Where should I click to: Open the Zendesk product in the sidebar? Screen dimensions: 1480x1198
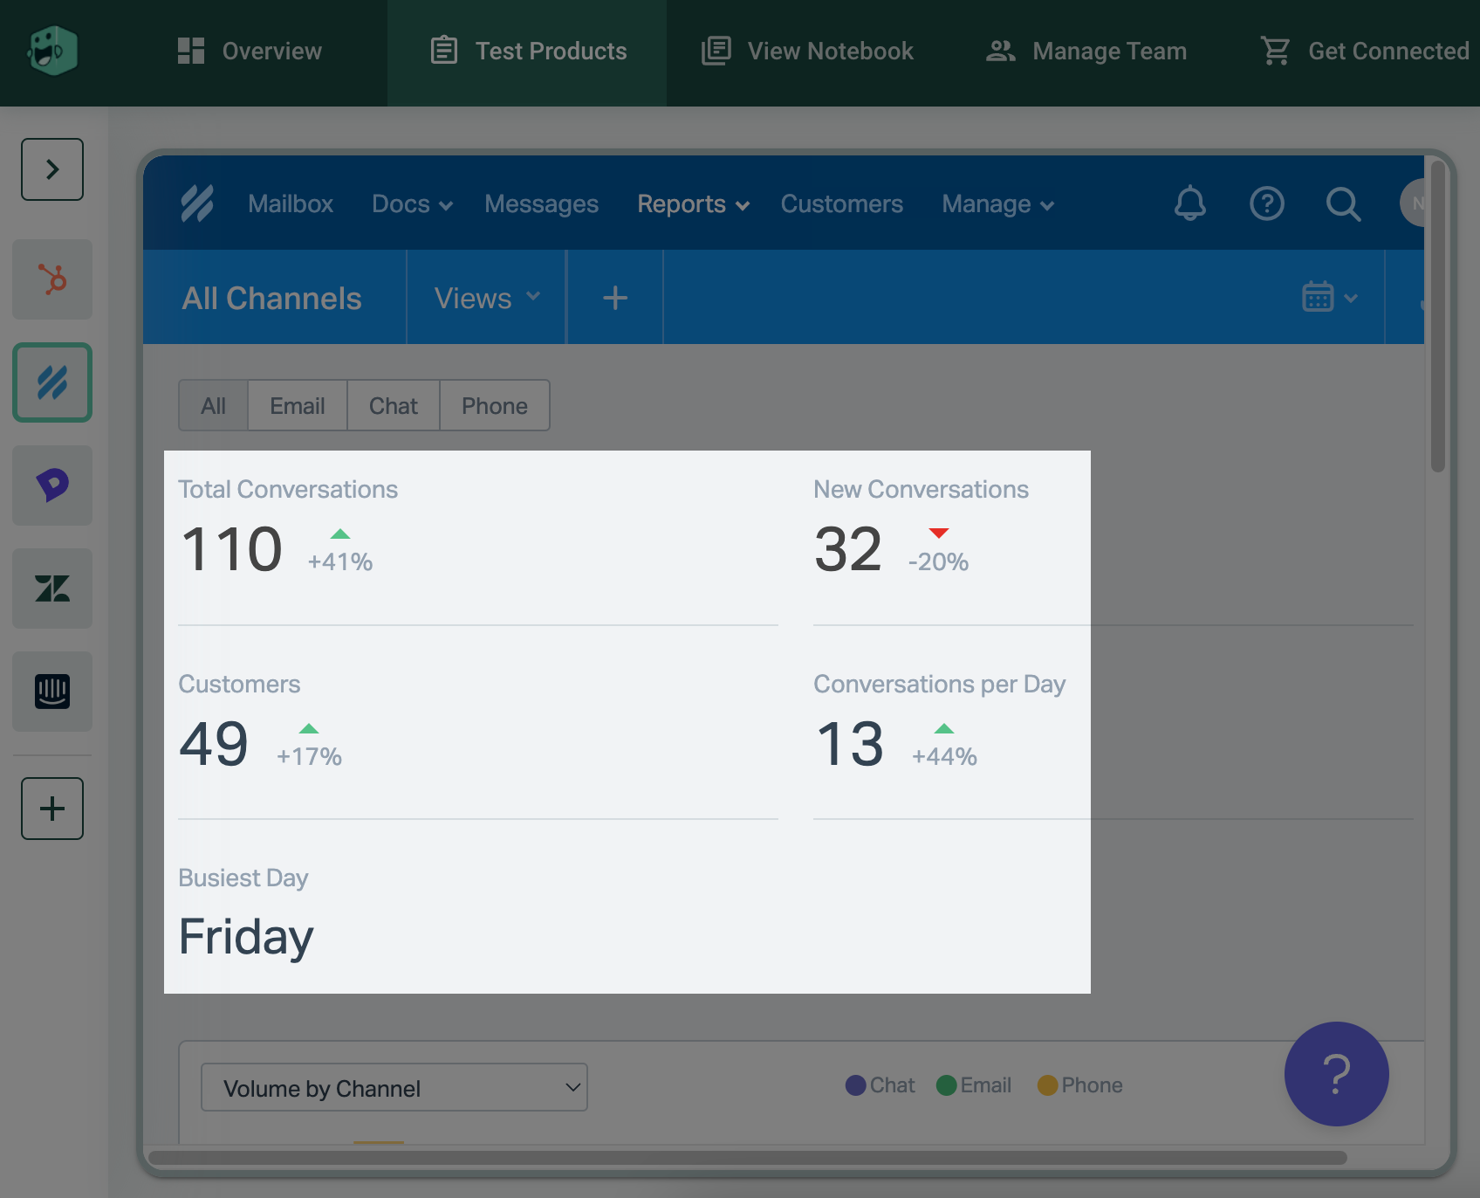[52, 589]
